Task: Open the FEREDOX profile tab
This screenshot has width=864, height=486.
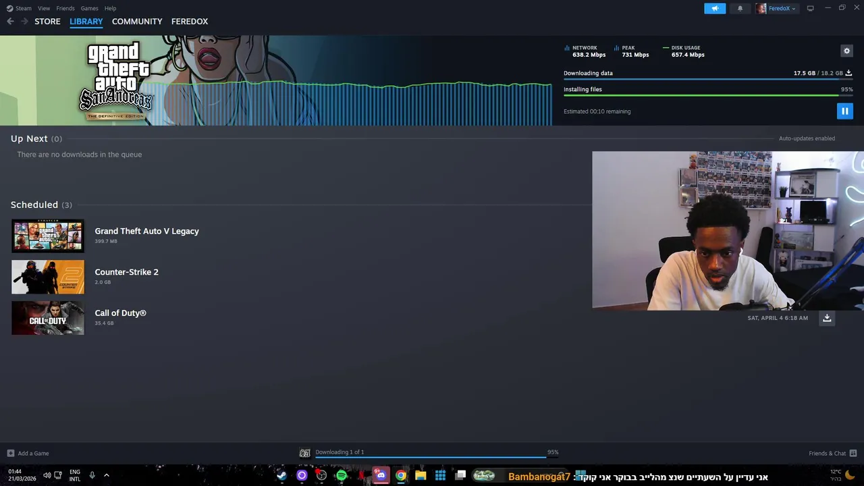Action: point(190,22)
